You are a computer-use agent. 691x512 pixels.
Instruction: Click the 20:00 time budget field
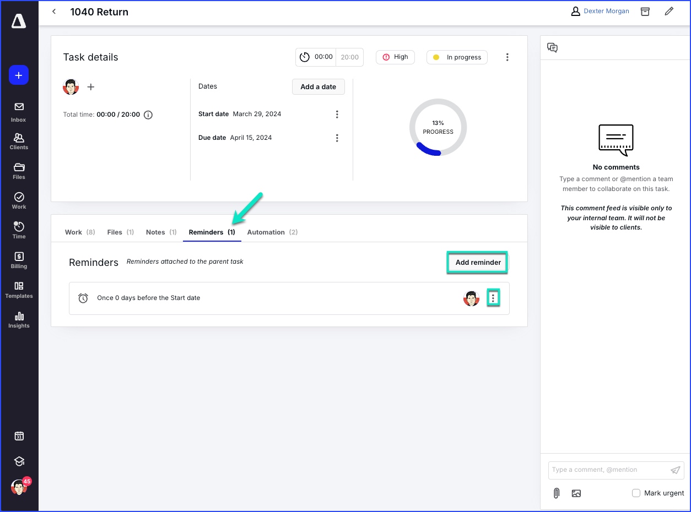click(349, 57)
